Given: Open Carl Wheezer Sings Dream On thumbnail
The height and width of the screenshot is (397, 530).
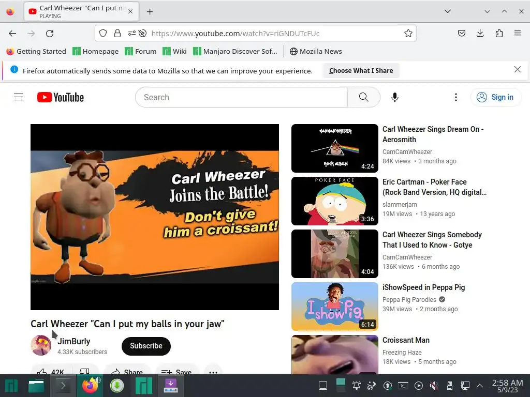Looking at the screenshot, I should pyautogui.click(x=335, y=148).
